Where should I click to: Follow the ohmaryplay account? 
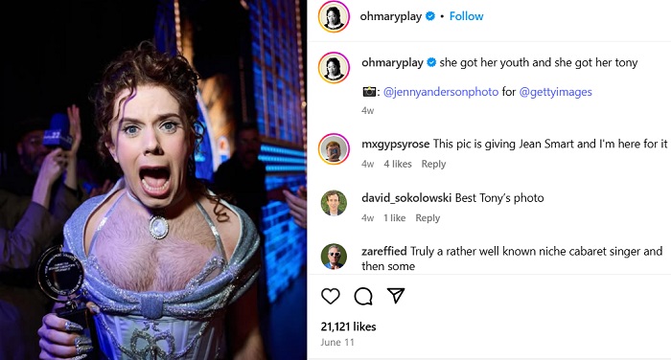tap(466, 16)
